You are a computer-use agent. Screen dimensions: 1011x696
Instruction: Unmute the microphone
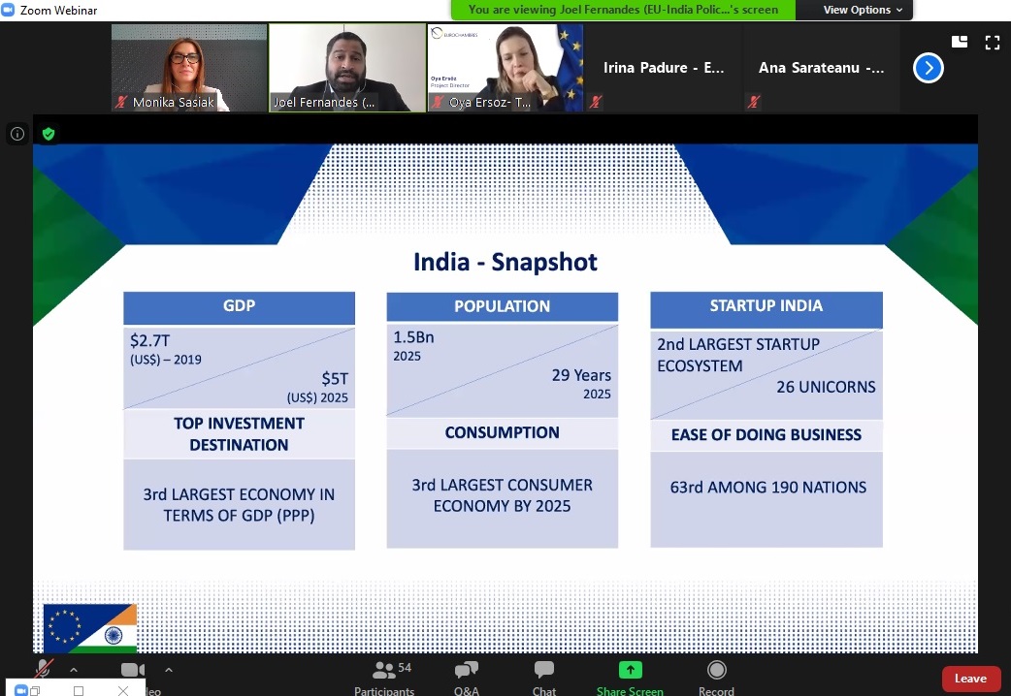(x=44, y=670)
